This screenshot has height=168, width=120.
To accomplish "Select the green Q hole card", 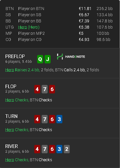I will (40, 59).
